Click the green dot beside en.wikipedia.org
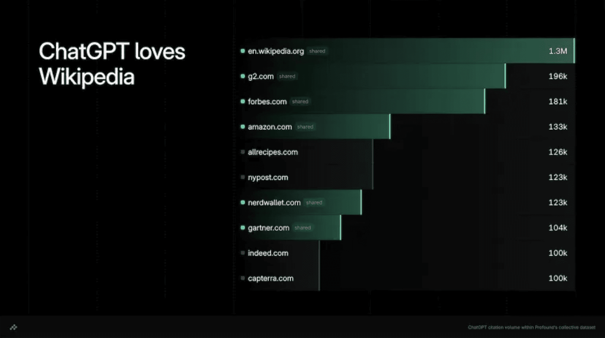605x338 pixels. pos(242,51)
